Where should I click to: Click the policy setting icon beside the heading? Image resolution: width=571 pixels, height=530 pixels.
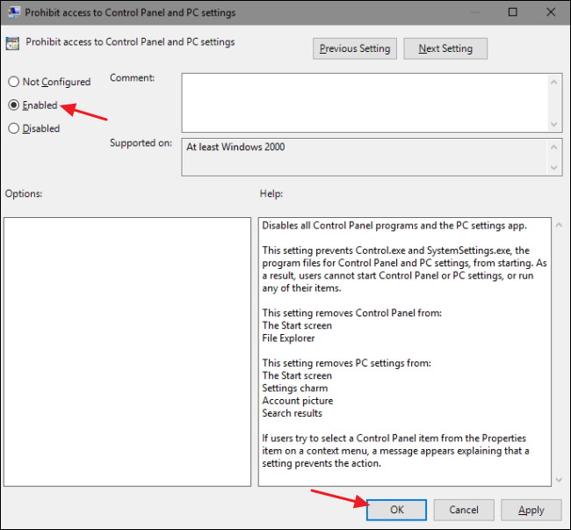[x=13, y=42]
